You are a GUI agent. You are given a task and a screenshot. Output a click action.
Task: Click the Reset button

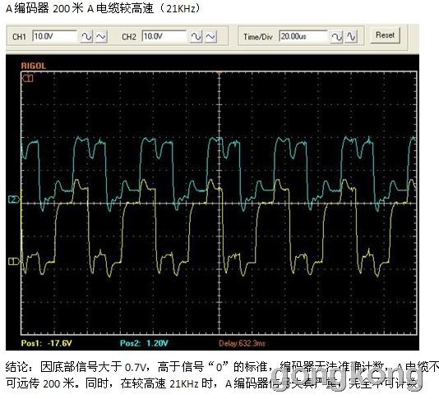pyautogui.click(x=386, y=35)
